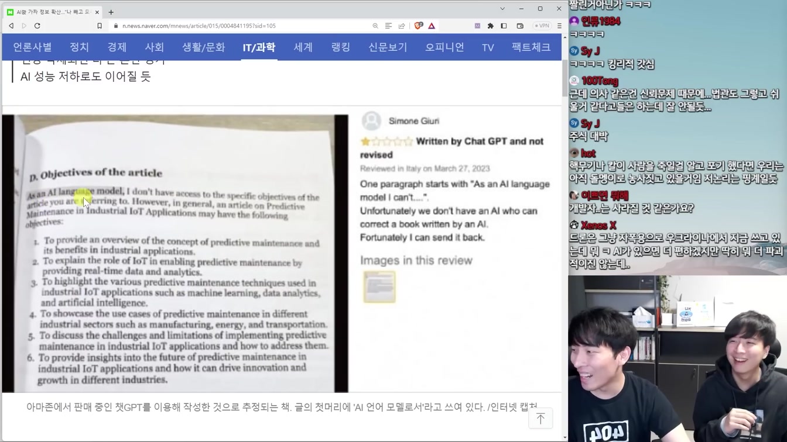This screenshot has width=787, height=442.
Task: Click the book page article image
Action: (x=175, y=253)
